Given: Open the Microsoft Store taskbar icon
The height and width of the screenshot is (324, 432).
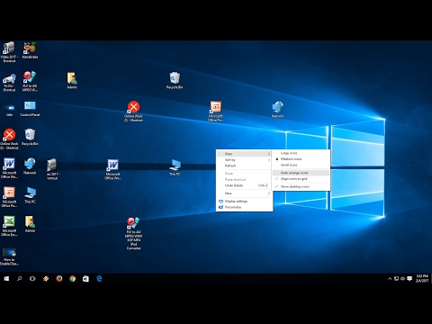Looking at the screenshot, I should point(85,279).
